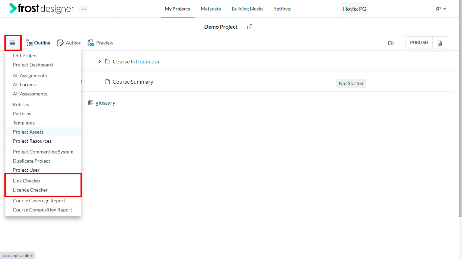
Task: Open the My Projects tab
Action: [x=177, y=9]
